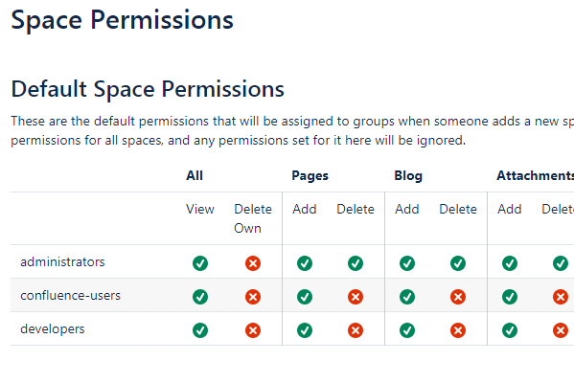This screenshot has width=574, height=384.
Task: Click administrators View green check icon
Action: coord(200,263)
